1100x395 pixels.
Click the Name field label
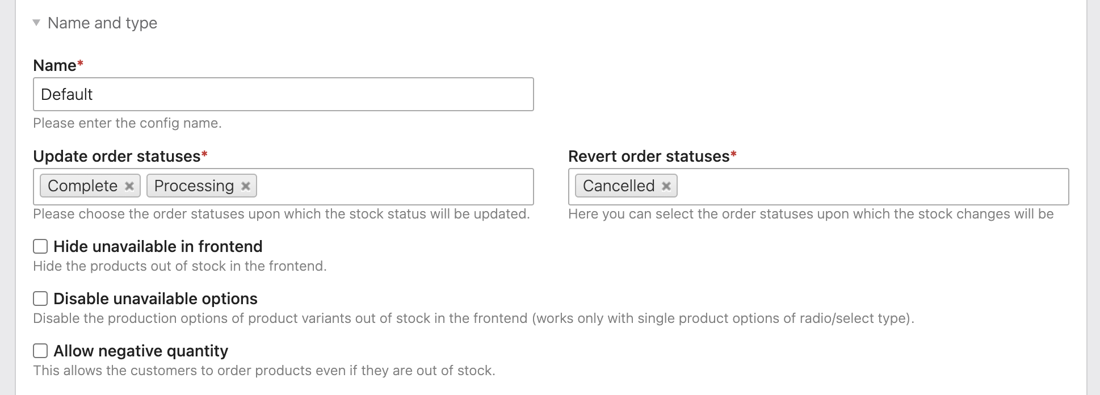point(54,65)
